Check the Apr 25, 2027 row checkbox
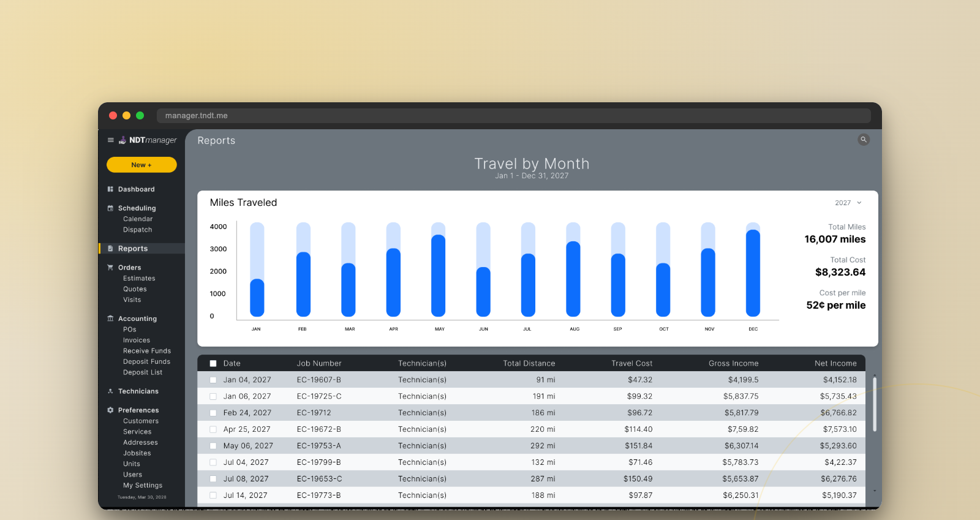This screenshot has width=980, height=520. click(213, 430)
